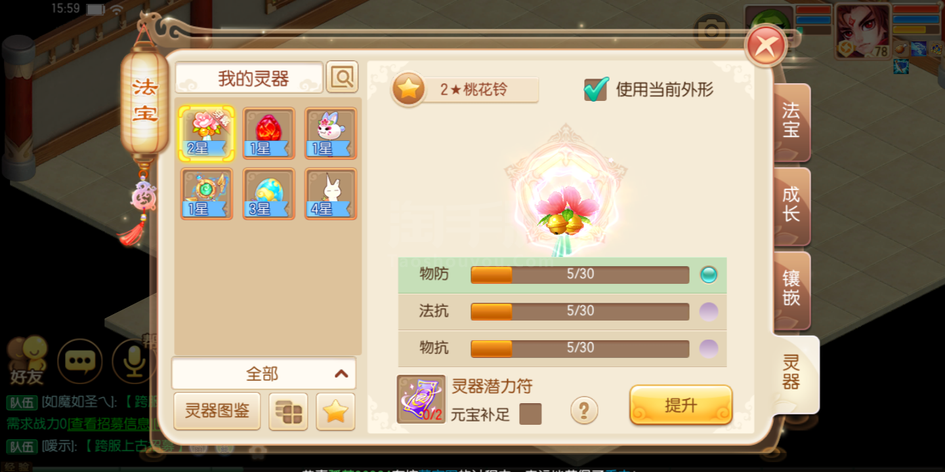The image size is (945, 472).
Task: Select the 物防 attribute radio circle
Action: [709, 275]
